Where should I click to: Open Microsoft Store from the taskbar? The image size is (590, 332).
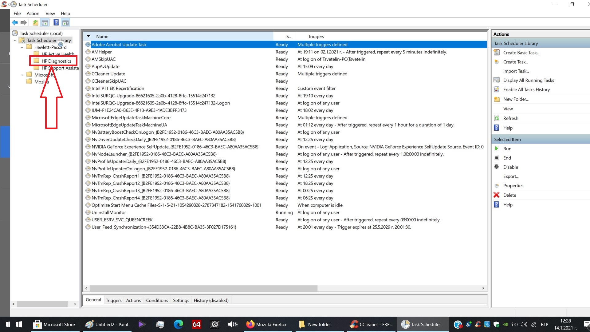[x=55, y=324]
